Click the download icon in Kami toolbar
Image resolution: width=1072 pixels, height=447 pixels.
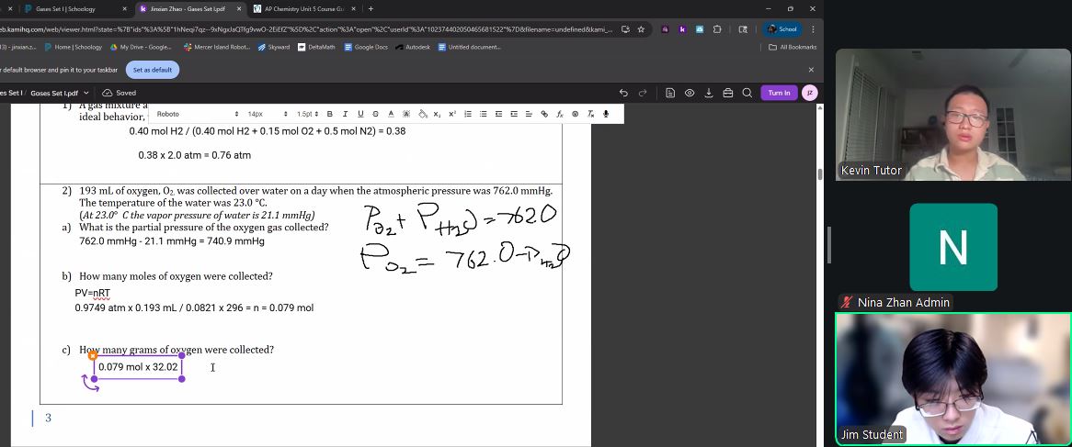coord(709,93)
